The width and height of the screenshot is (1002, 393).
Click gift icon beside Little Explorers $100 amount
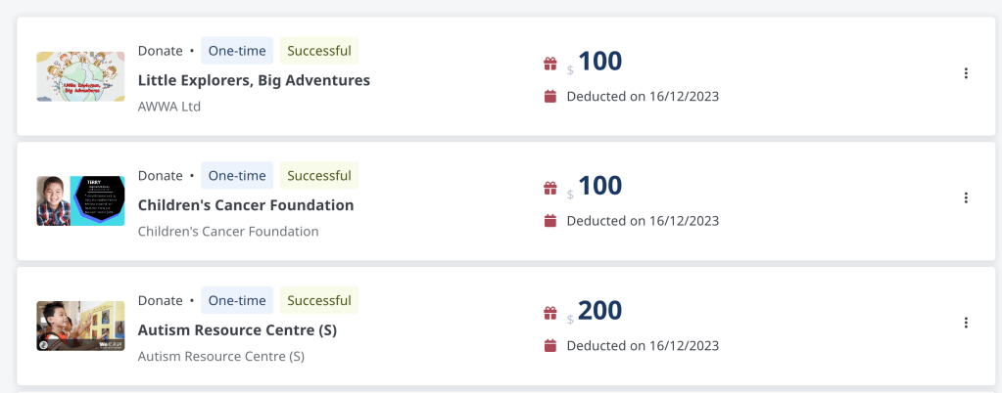550,65
